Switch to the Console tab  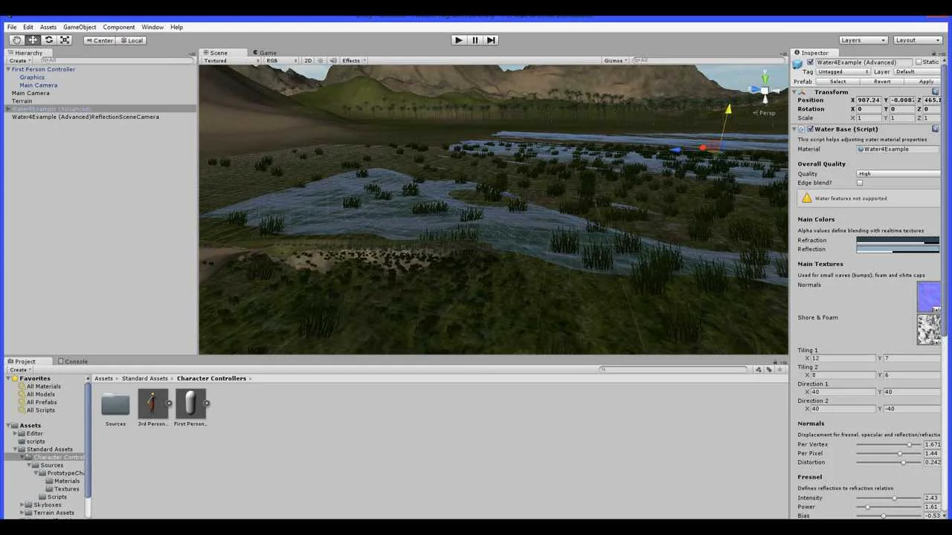tap(72, 361)
